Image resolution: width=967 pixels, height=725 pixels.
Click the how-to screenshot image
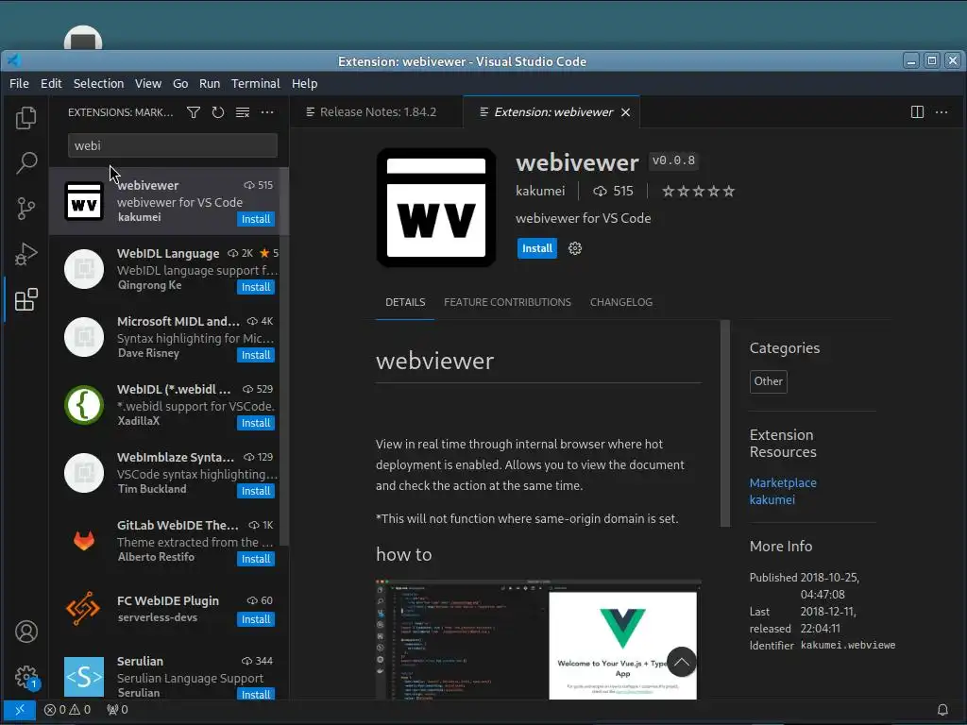point(537,639)
